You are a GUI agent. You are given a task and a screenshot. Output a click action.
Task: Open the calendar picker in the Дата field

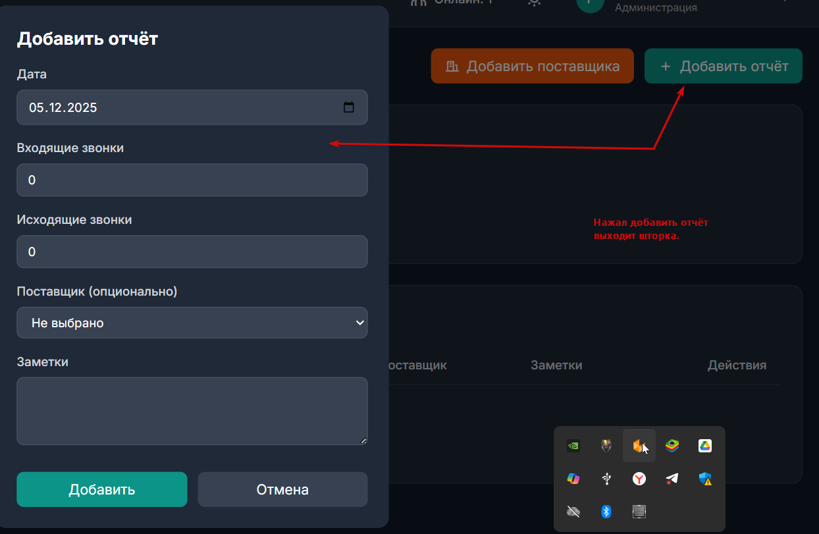click(349, 107)
